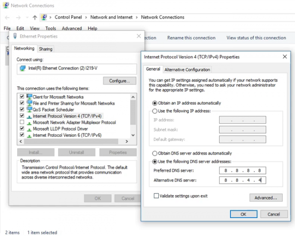295x236 pixels.
Task: Click File and Printer Sharing icon
Action: (x=29, y=103)
